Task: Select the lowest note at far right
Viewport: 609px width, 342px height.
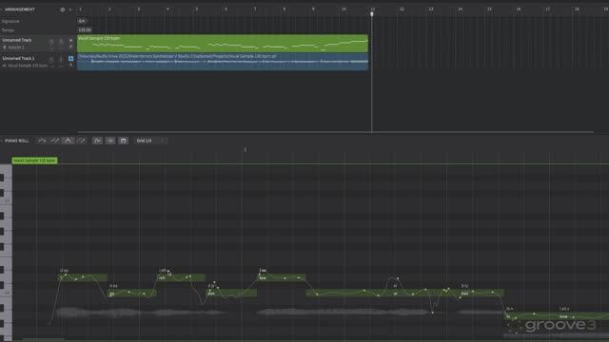Action: [557, 316]
